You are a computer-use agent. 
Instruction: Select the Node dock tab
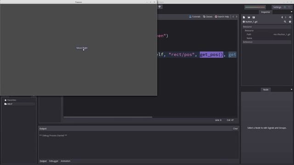[x=266, y=90]
